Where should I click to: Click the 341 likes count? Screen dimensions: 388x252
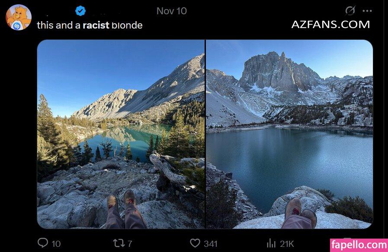coord(211,244)
